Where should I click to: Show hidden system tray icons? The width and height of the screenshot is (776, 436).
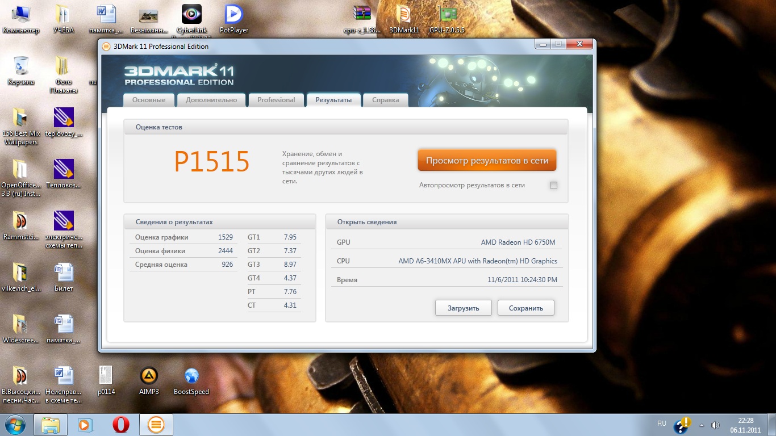pyautogui.click(x=702, y=425)
